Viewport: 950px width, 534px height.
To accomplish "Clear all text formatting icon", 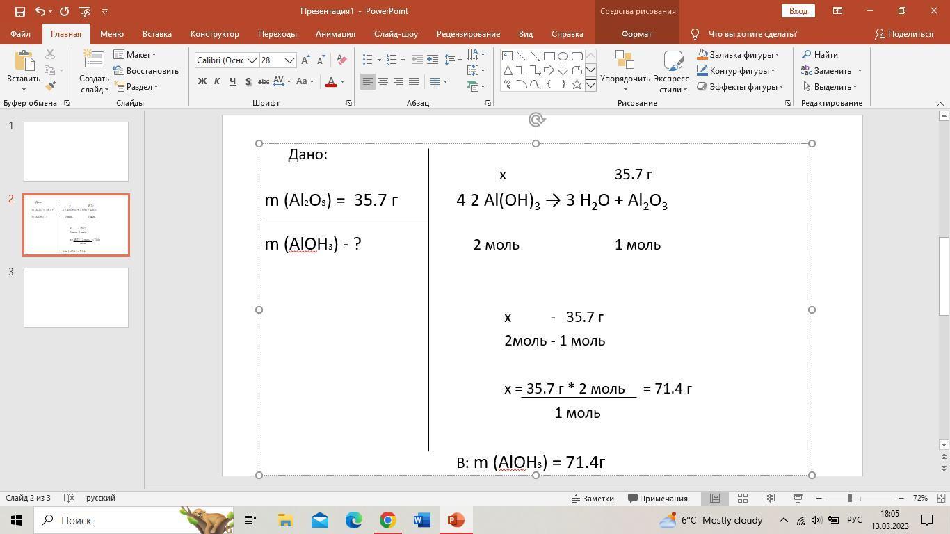I will point(341,60).
